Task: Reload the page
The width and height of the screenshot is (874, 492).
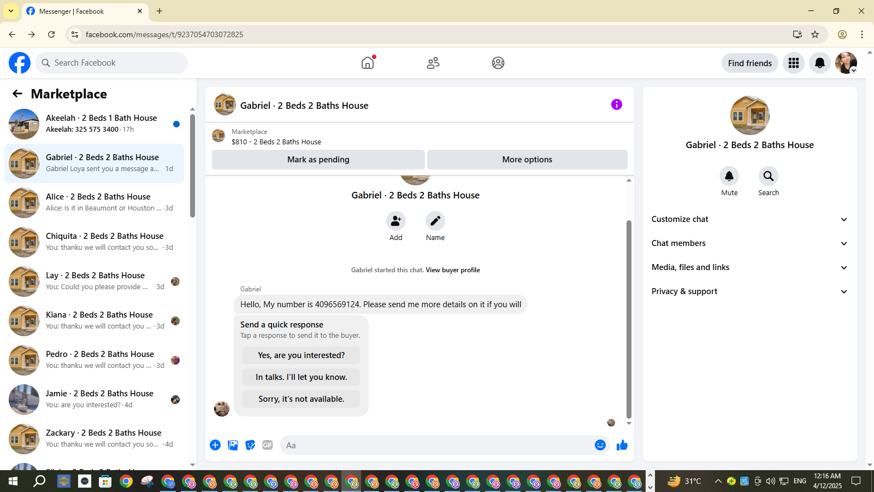Action: [x=51, y=34]
